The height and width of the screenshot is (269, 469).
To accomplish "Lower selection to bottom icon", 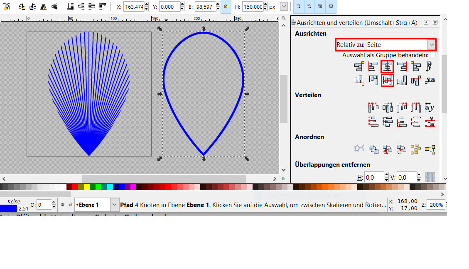I will (70, 7).
